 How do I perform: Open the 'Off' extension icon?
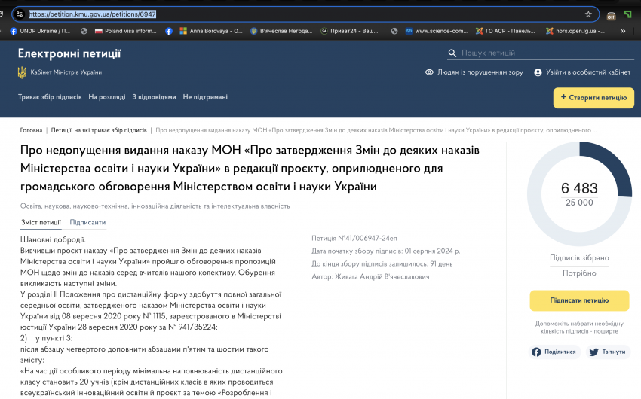point(611,16)
